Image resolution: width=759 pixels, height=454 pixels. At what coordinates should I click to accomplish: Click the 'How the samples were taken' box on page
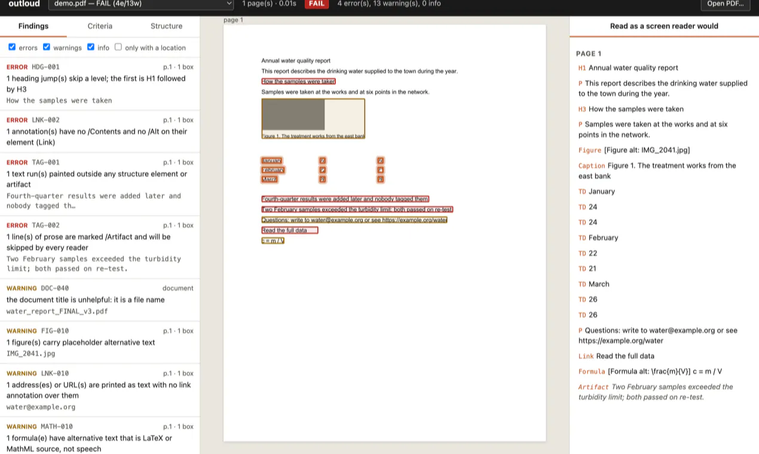point(298,81)
